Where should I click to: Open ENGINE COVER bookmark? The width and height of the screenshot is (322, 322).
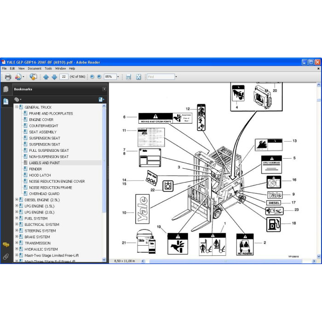[41, 120]
